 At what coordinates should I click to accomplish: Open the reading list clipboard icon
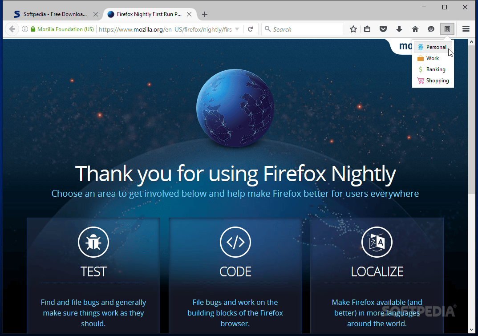pos(367,29)
